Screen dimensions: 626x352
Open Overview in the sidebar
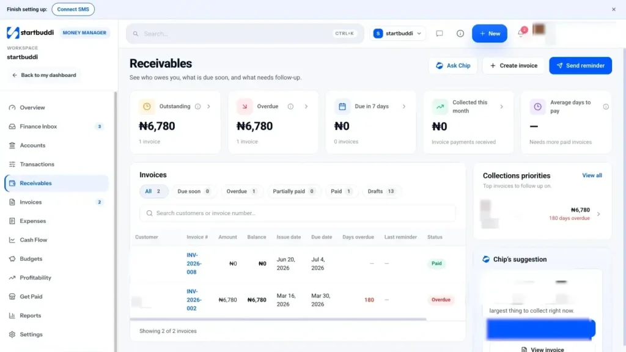(56, 108)
